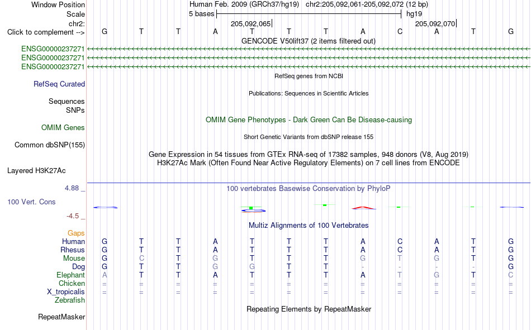The height and width of the screenshot is (330, 531).
Task: Open the 100 Vert. Cons track label
Action: 31,202
